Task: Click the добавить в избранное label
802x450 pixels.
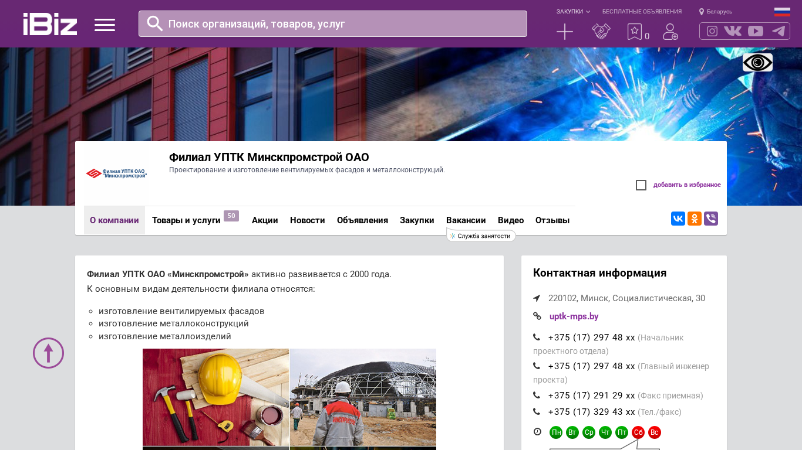Action: click(687, 185)
